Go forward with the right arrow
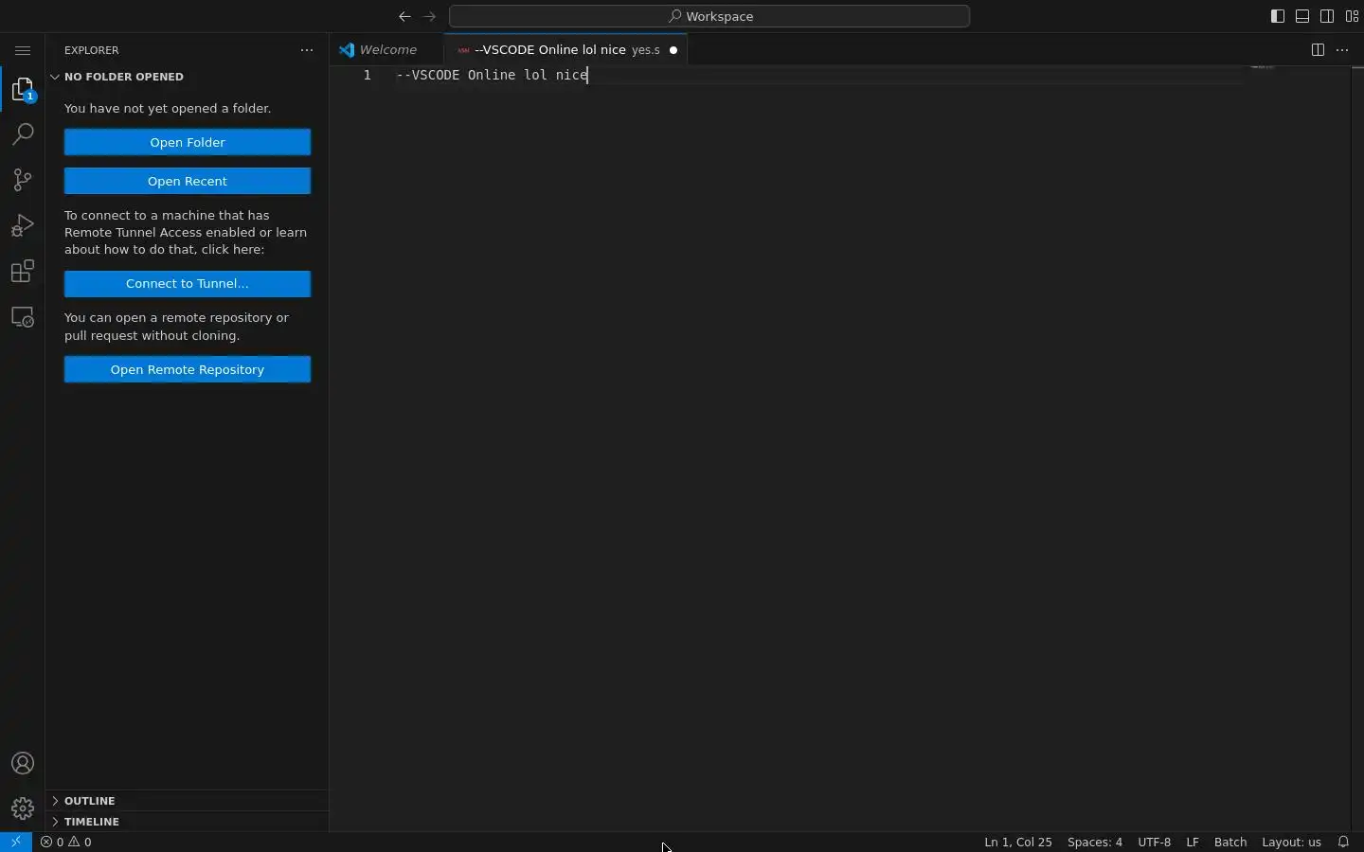 click(430, 16)
